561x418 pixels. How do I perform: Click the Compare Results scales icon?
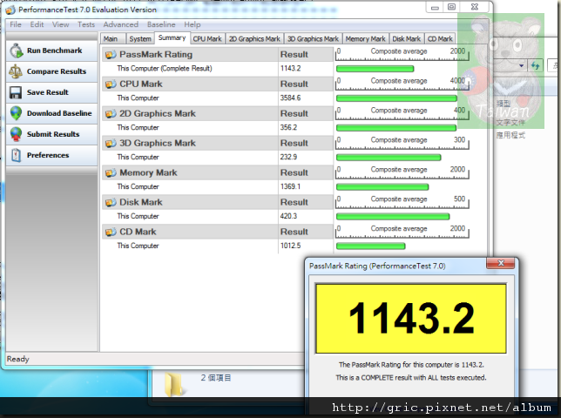(x=16, y=71)
